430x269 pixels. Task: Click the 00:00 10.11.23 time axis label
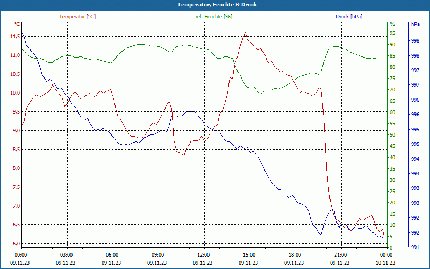[x=385, y=259]
